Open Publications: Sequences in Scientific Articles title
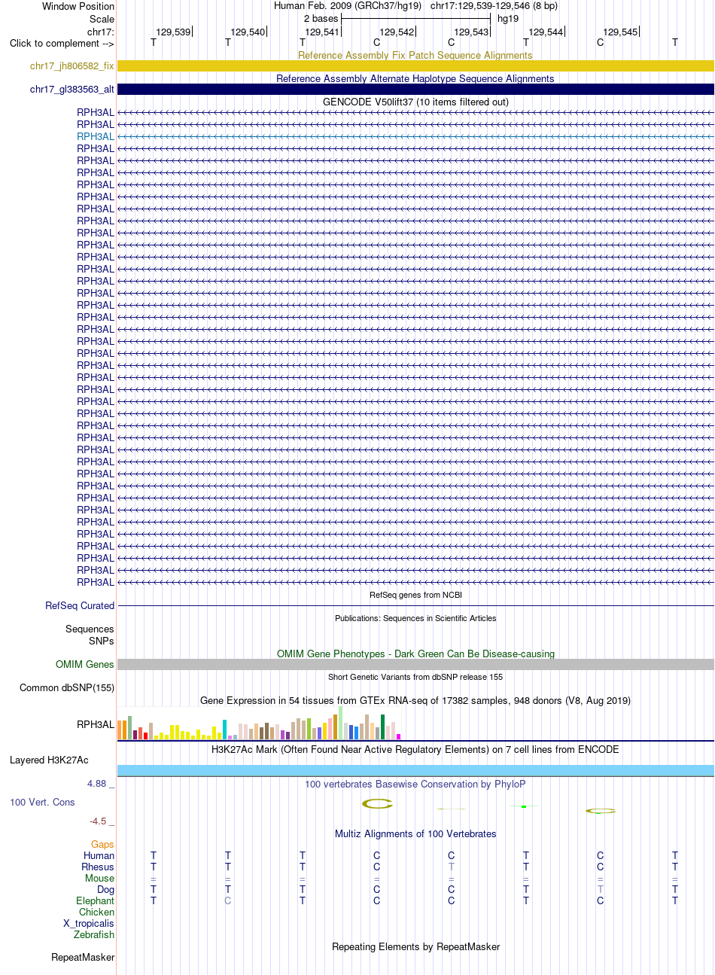The image size is (715, 975). [415, 619]
